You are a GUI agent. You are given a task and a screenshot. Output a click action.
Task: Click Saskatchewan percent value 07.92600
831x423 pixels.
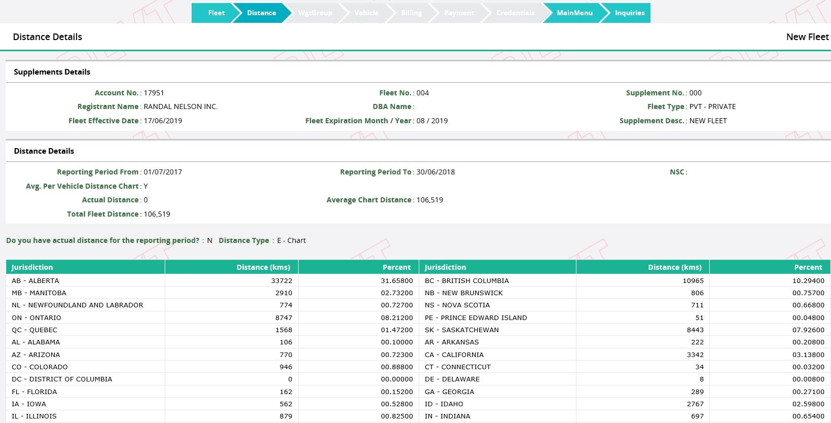click(808, 330)
